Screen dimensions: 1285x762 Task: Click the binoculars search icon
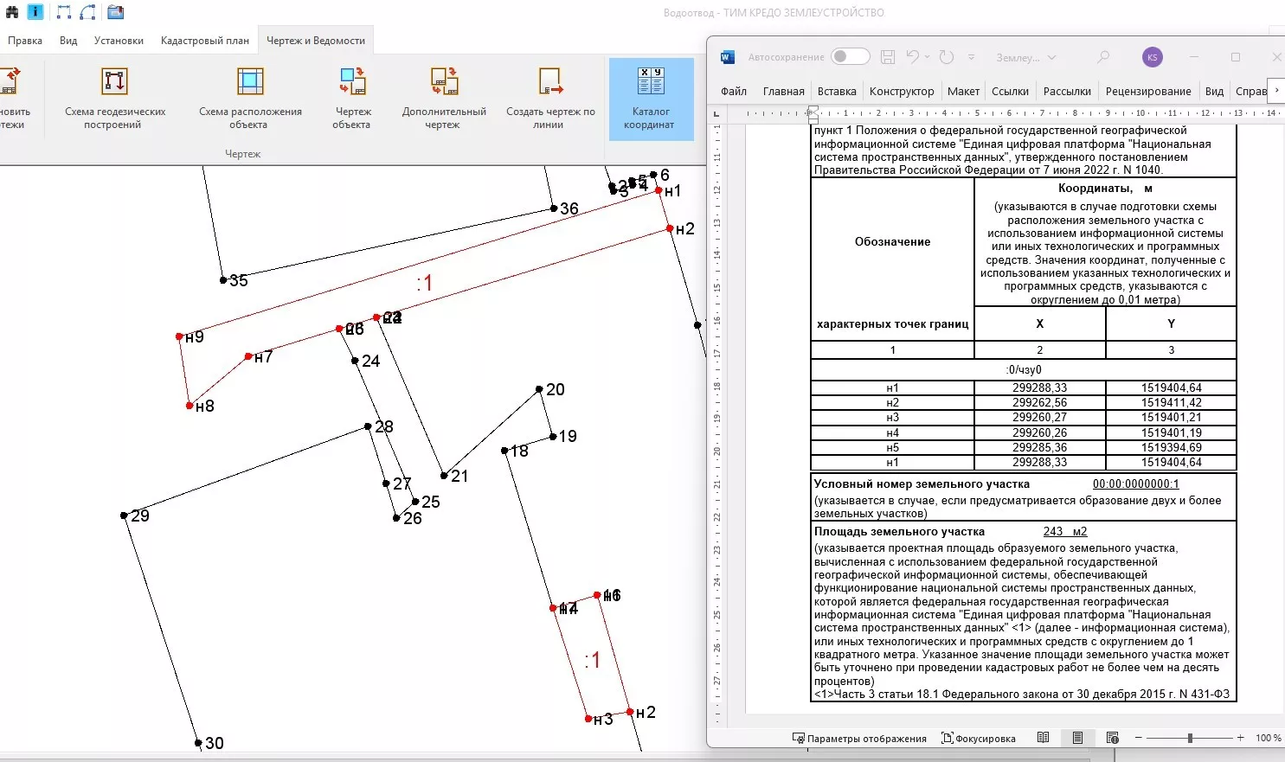(12, 12)
